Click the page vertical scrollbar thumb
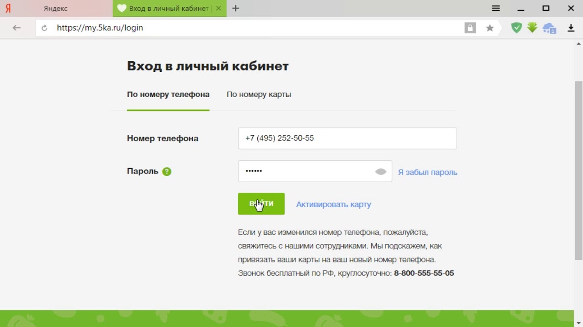The height and width of the screenshot is (327, 583). (x=579, y=170)
